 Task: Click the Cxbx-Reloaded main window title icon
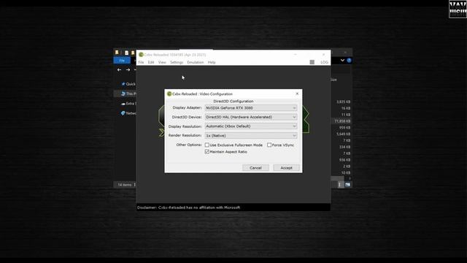[141, 55]
